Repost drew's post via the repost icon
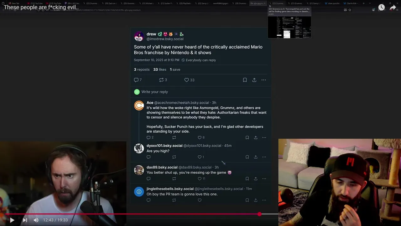The image size is (401, 226). 161,80
